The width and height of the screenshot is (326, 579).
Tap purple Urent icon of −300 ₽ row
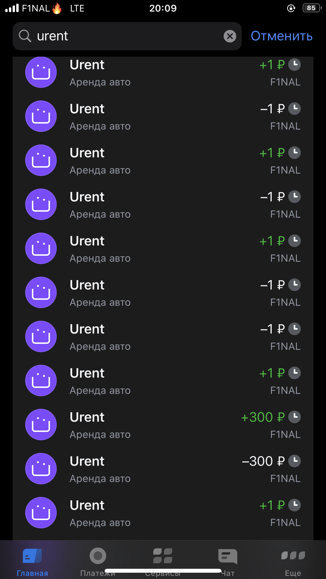41,469
